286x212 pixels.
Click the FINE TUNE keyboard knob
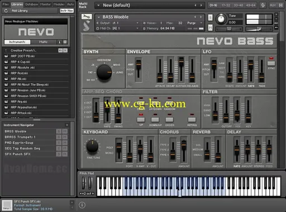[x=92, y=146]
